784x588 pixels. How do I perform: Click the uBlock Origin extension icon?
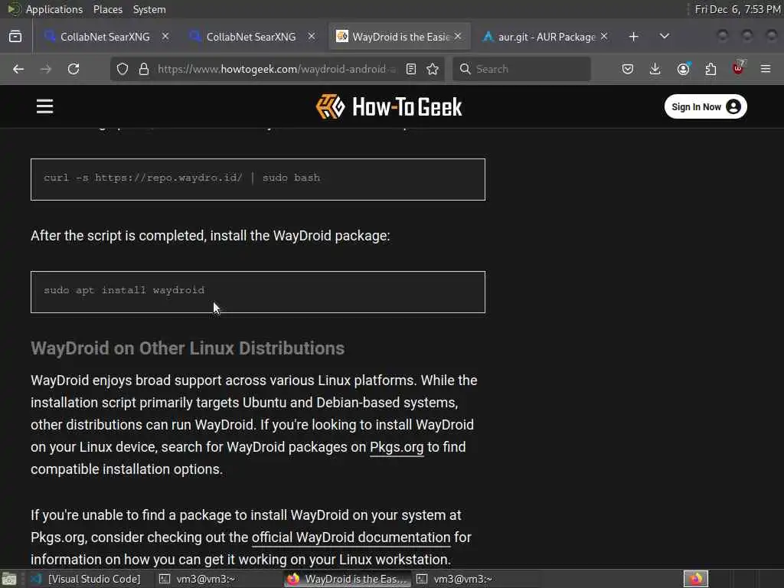click(x=738, y=68)
